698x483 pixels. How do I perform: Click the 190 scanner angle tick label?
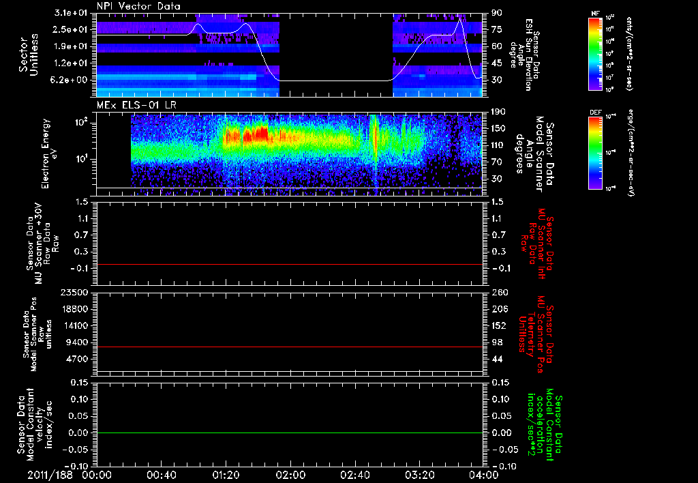[498, 112]
